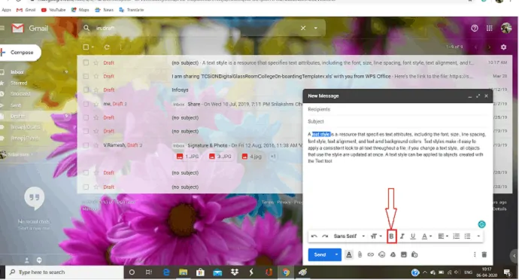Open the search options dropdown arrow
Viewport: 519px width, 280px height.
[x=315, y=28]
